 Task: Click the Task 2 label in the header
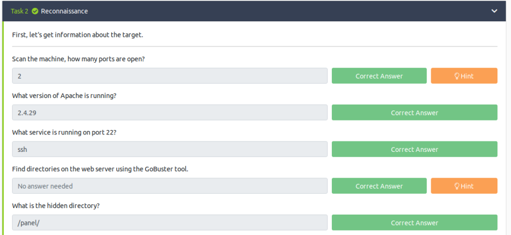(x=19, y=11)
